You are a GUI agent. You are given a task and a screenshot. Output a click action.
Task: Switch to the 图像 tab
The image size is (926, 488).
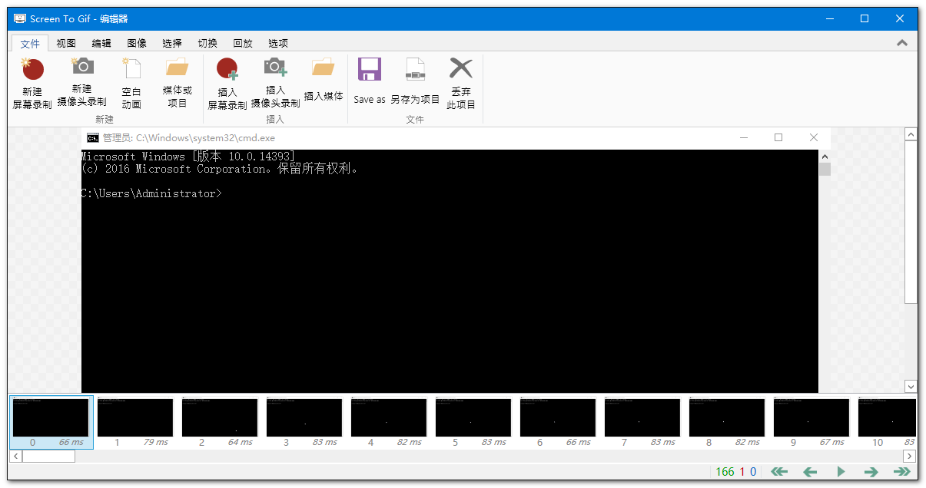tap(137, 43)
